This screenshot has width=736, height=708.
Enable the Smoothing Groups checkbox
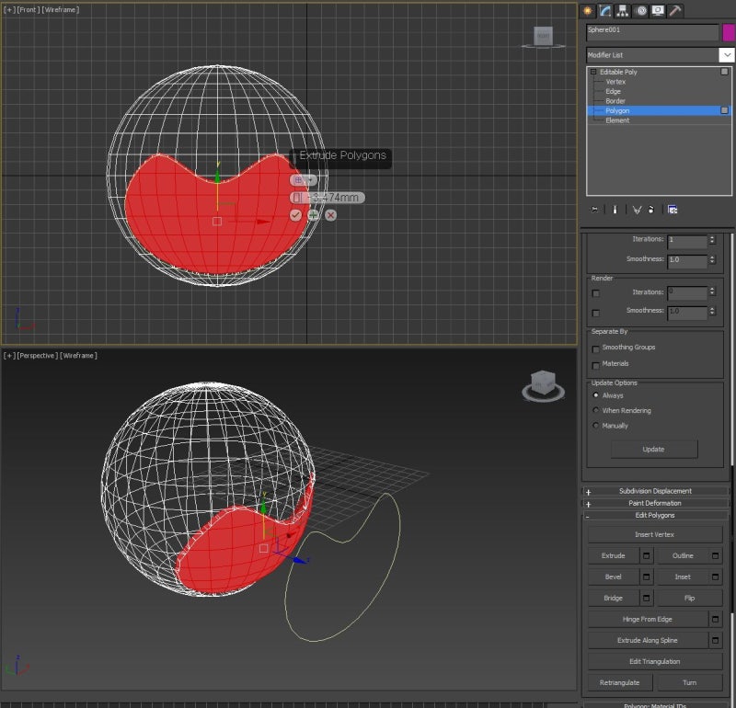coord(595,349)
